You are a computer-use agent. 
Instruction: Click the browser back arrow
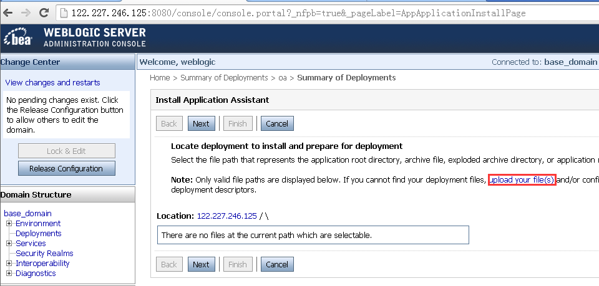pyautogui.click(x=7, y=13)
